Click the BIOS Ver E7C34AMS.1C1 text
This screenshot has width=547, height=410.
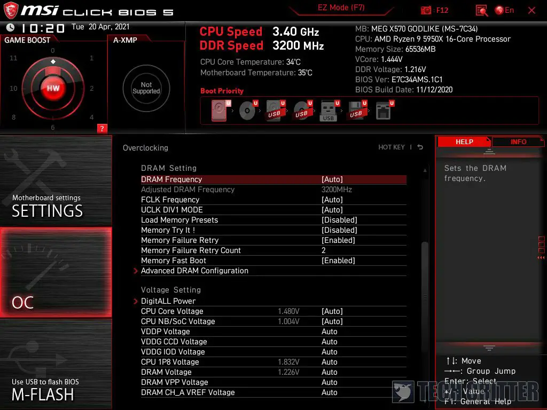pos(398,80)
